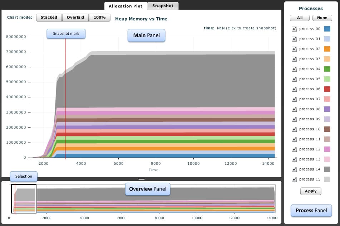Uncheck the process 00 checkbox
The height and width of the screenshot is (226, 340).
pos(294,29)
